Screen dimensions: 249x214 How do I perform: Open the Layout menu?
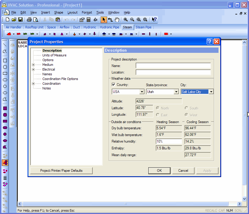click(73, 12)
